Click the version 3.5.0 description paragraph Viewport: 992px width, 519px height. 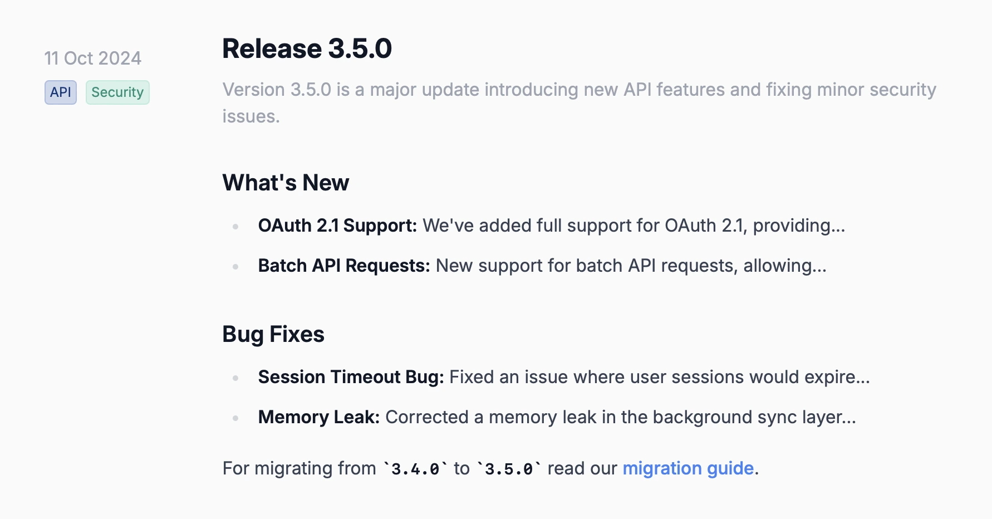(x=579, y=103)
